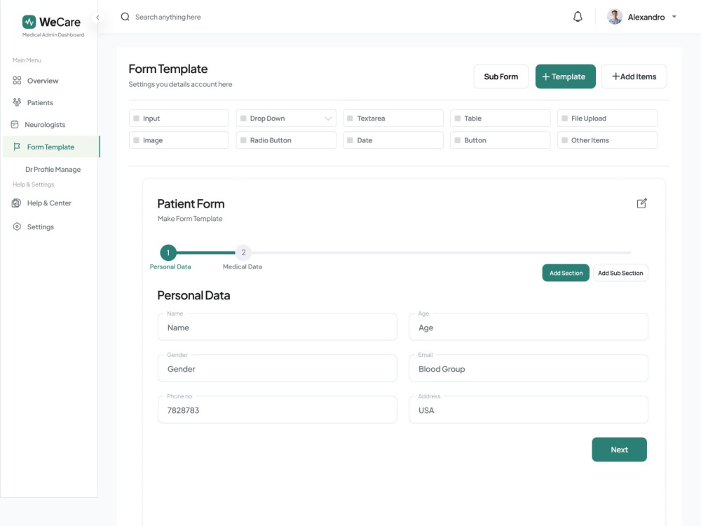Click the Search anything here field
The image size is (701, 526).
click(x=168, y=17)
